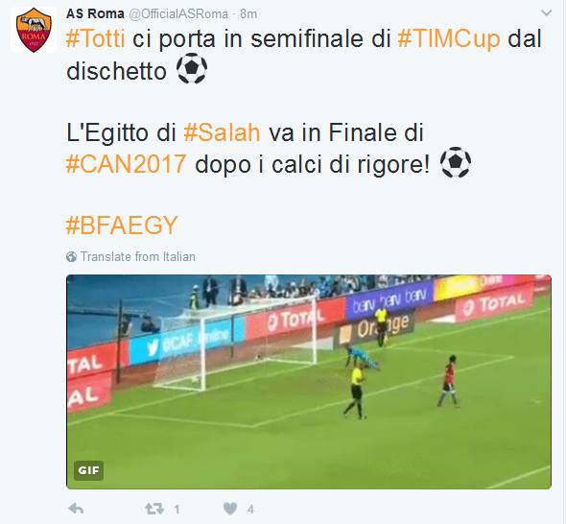Click the GIF badge on media

pyautogui.click(x=88, y=470)
